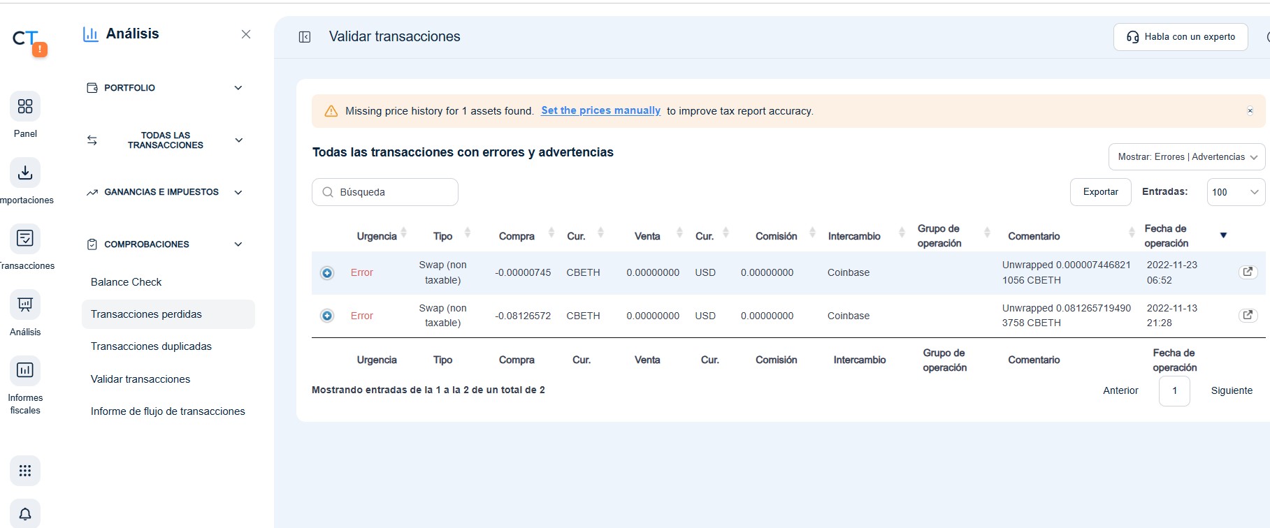Select page 1 in pagination
Viewport: 1270px width, 528px height.
click(x=1174, y=390)
